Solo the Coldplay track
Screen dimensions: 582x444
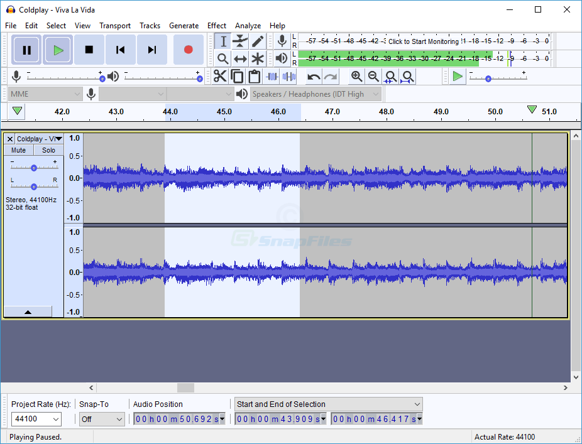tap(48, 150)
